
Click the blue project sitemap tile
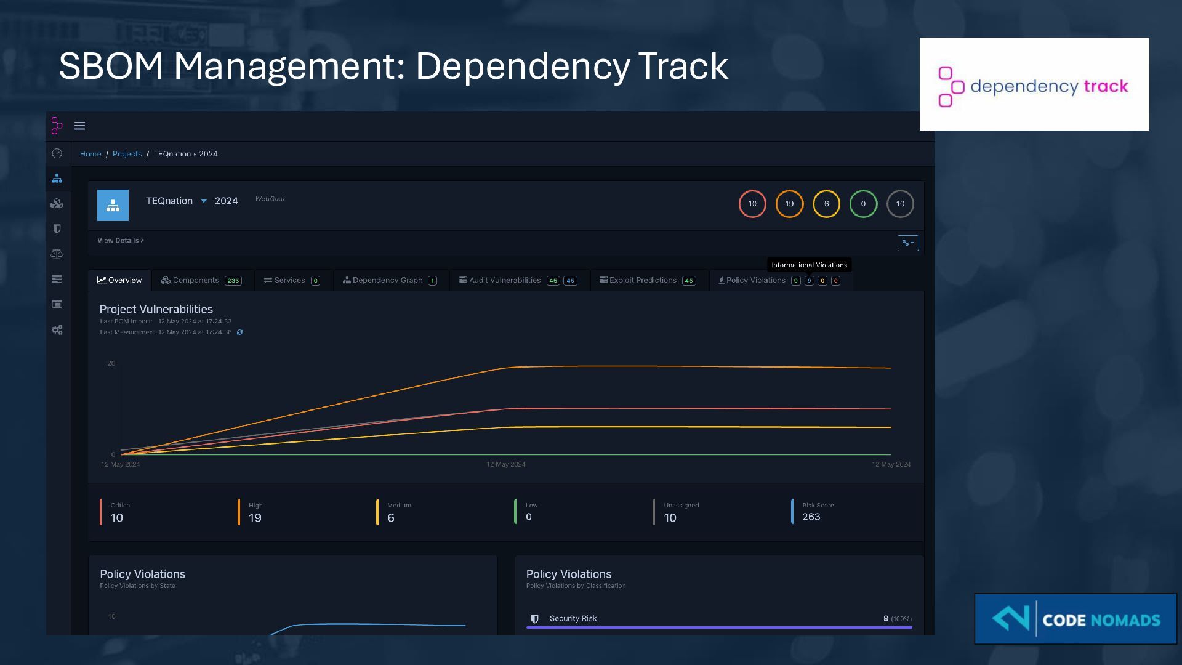113,206
